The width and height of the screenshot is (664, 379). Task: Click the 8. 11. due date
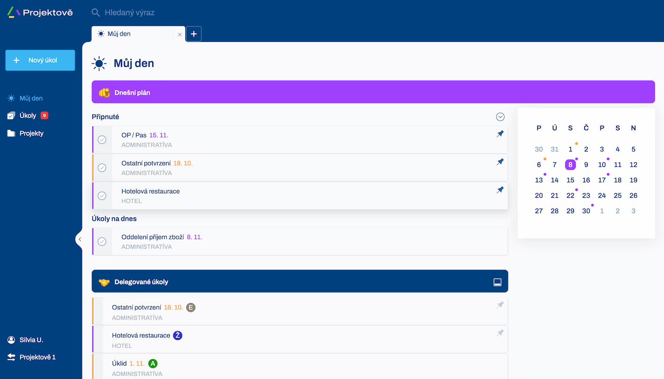[195, 237]
